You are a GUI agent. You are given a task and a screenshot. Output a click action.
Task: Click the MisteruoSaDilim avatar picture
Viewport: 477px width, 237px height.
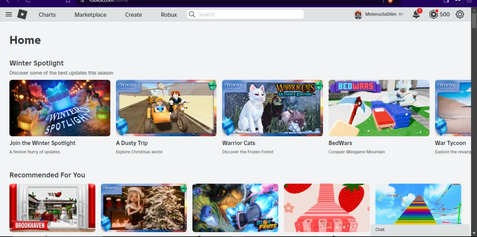[358, 14]
